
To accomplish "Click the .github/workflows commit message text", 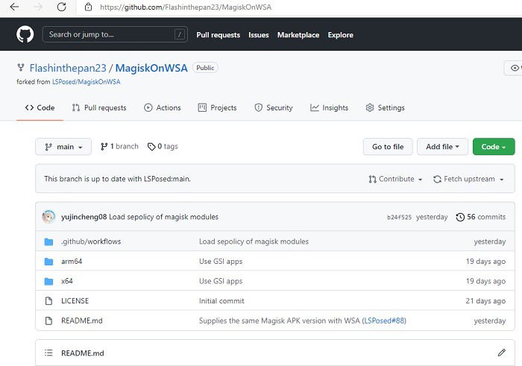I will click(254, 242).
